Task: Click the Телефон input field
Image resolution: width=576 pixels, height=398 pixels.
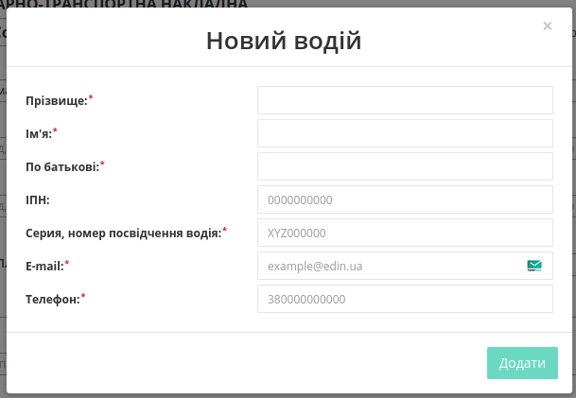Action: click(405, 299)
